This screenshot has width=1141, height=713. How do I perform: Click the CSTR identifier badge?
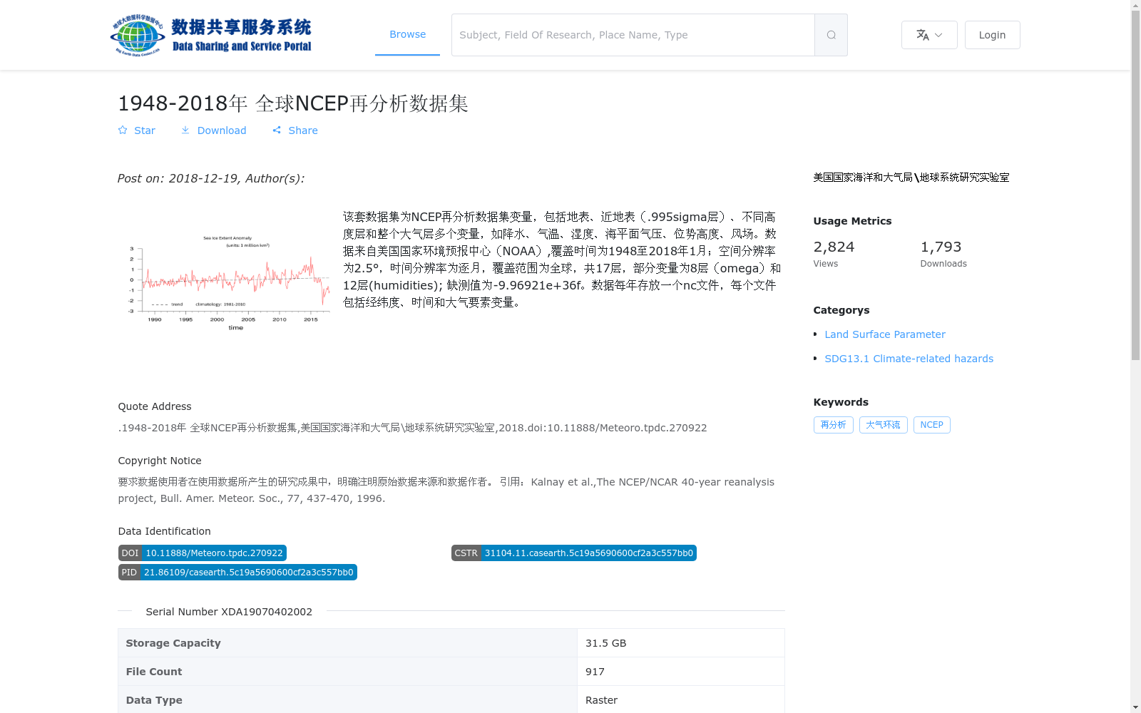point(573,553)
